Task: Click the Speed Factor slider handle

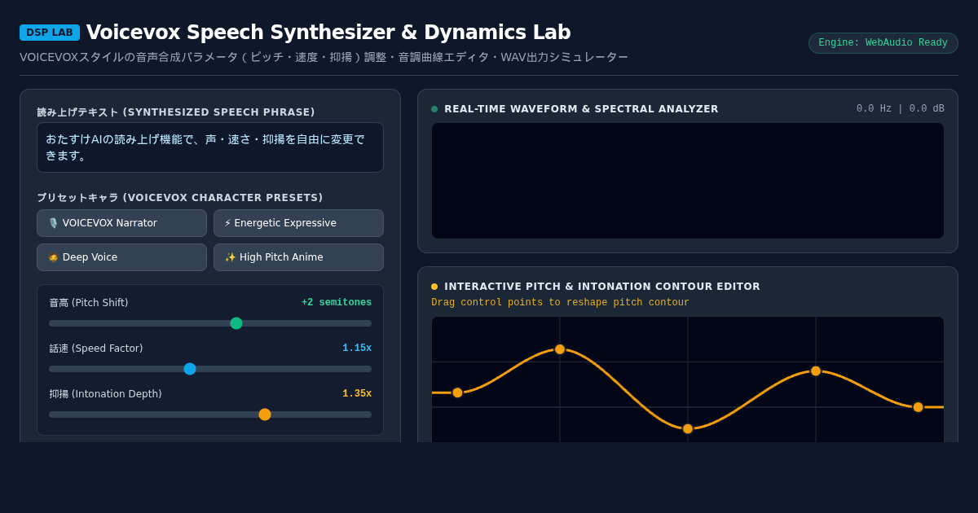Action: [190, 369]
